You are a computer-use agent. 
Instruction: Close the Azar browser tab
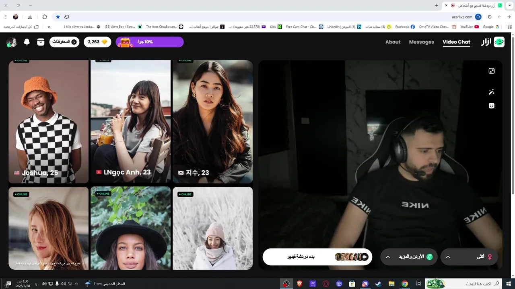(446, 5)
